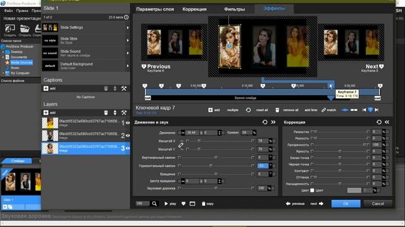Reorder captions with up-down arrows icon
405x227 pixels.
pos(115,88)
